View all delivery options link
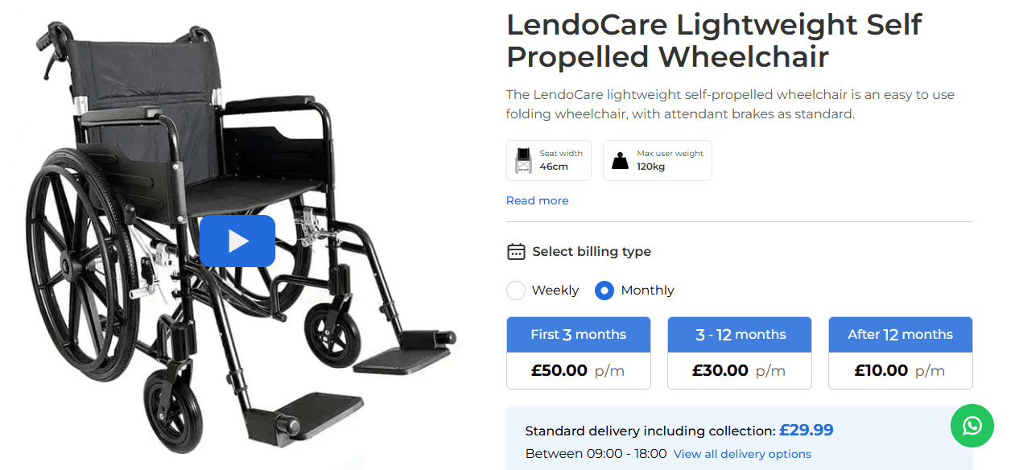The image size is (1019, 470). pyautogui.click(x=742, y=454)
